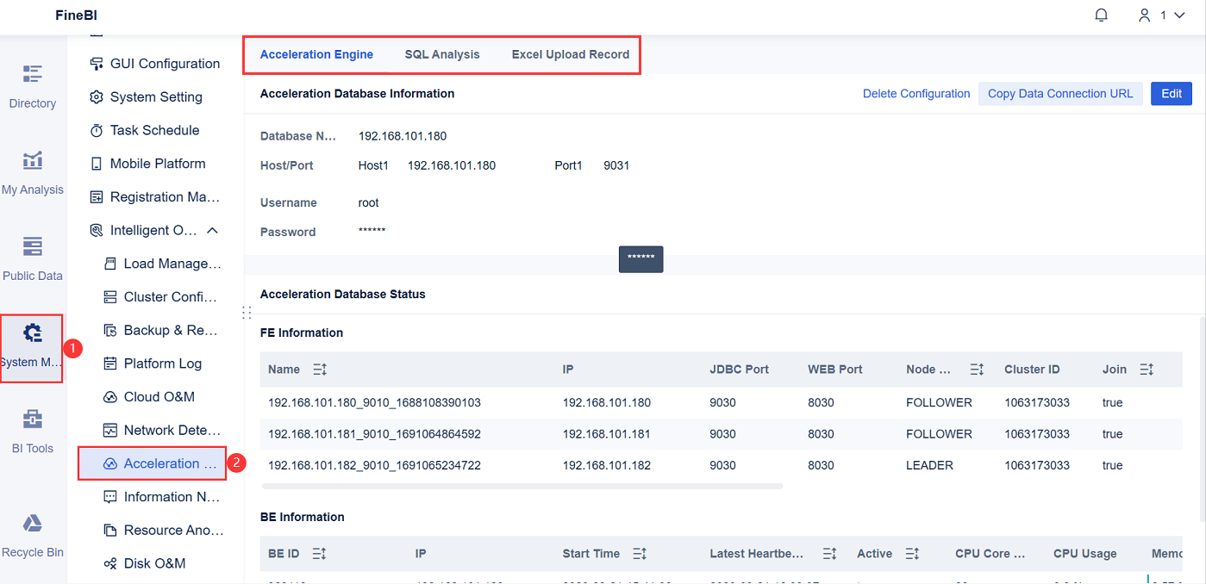Toggle sorting on the Name column
Screen dimensions: 1206x584
click(319, 369)
